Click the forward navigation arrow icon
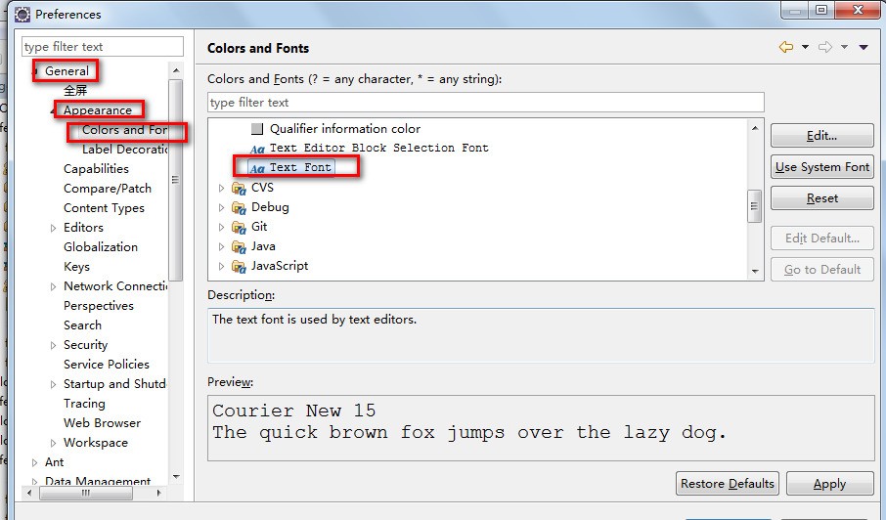The width and height of the screenshot is (886, 520). 824,47
